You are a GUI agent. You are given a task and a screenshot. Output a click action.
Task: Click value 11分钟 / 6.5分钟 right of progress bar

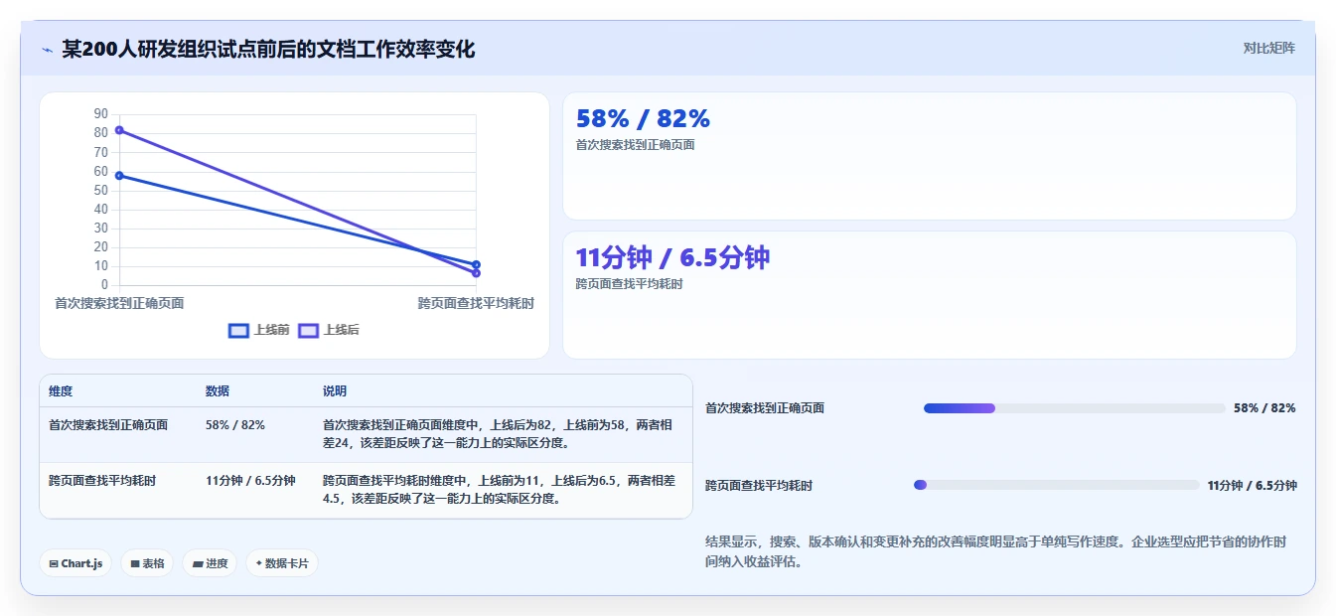point(1253,486)
